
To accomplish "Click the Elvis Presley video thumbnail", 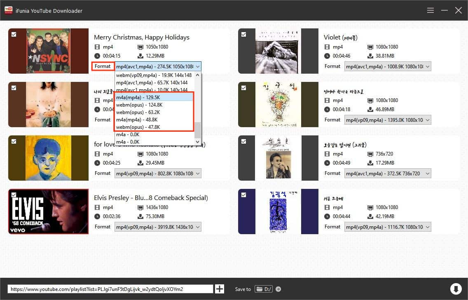I will pos(49,212).
